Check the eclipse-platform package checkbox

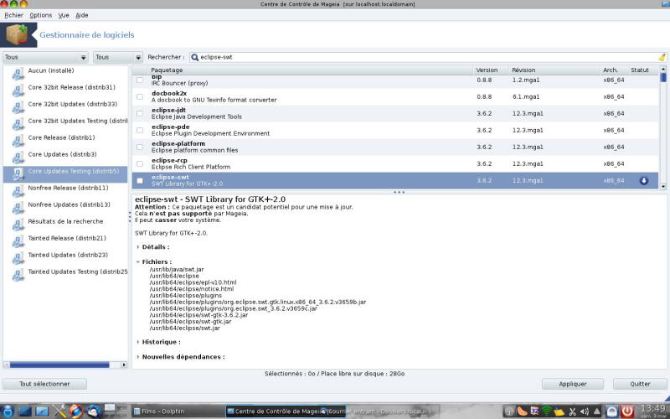[x=140, y=147]
